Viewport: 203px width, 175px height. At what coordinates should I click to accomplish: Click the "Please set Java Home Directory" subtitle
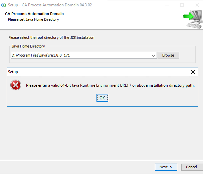pos(33,19)
